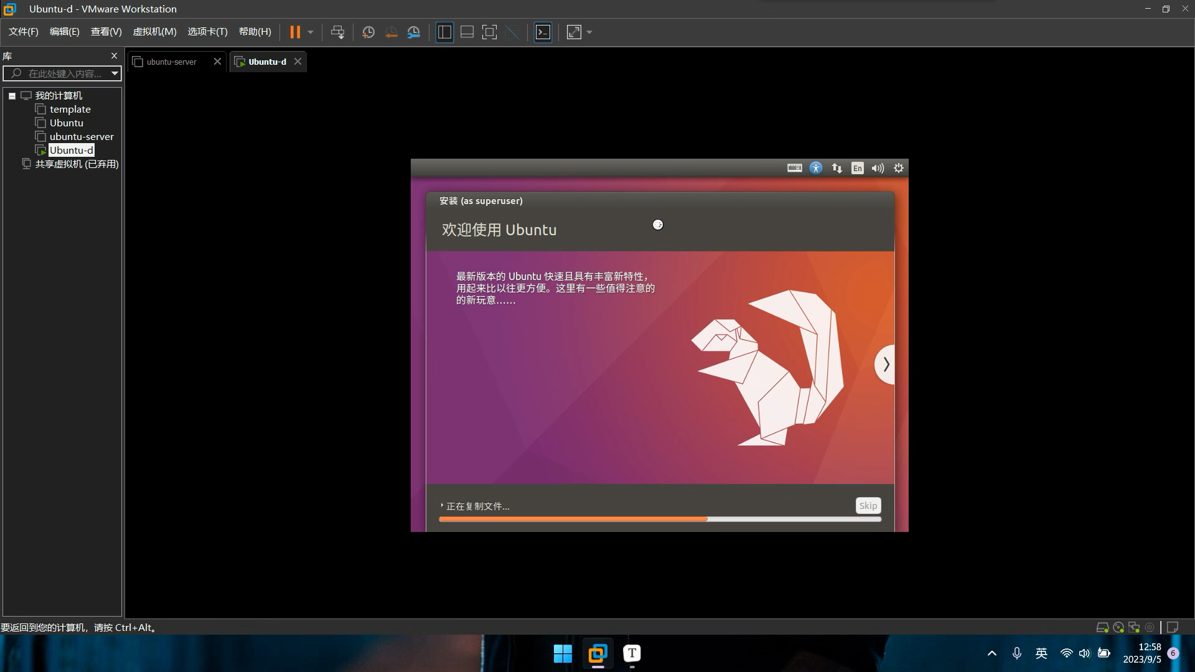
Task: Click the Skip button on Ubuntu installer
Action: [x=868, y=505]
